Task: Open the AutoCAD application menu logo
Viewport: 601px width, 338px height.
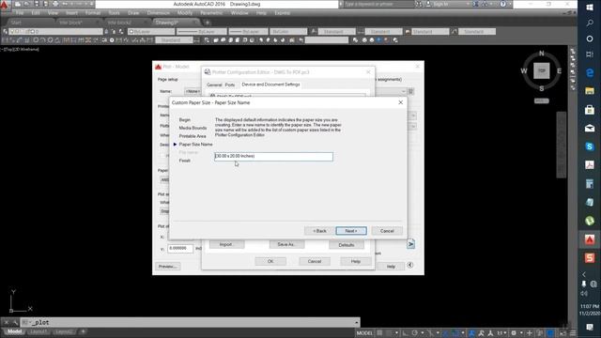Action: tap(5, 6)
